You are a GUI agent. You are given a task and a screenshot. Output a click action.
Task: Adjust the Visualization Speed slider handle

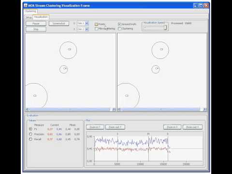point(165,28)
